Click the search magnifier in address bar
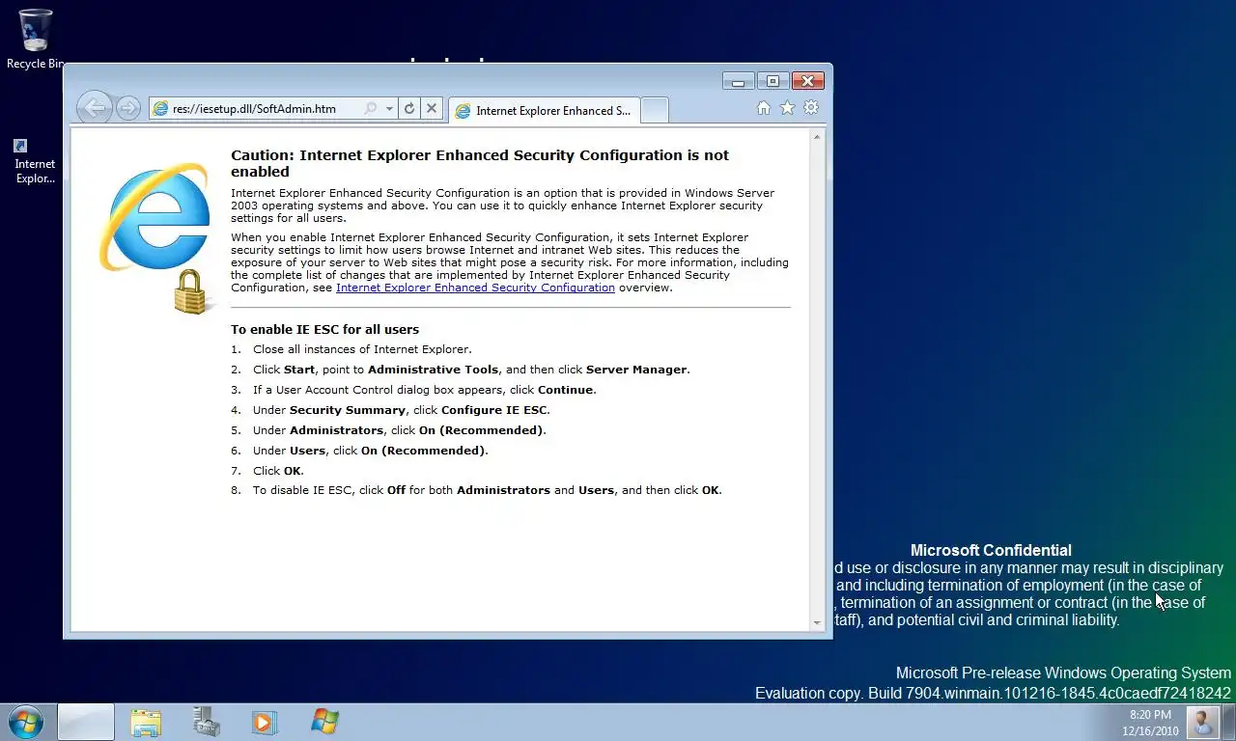The width and height of the screenshot is (1236, 741). [x=370, y=109]
